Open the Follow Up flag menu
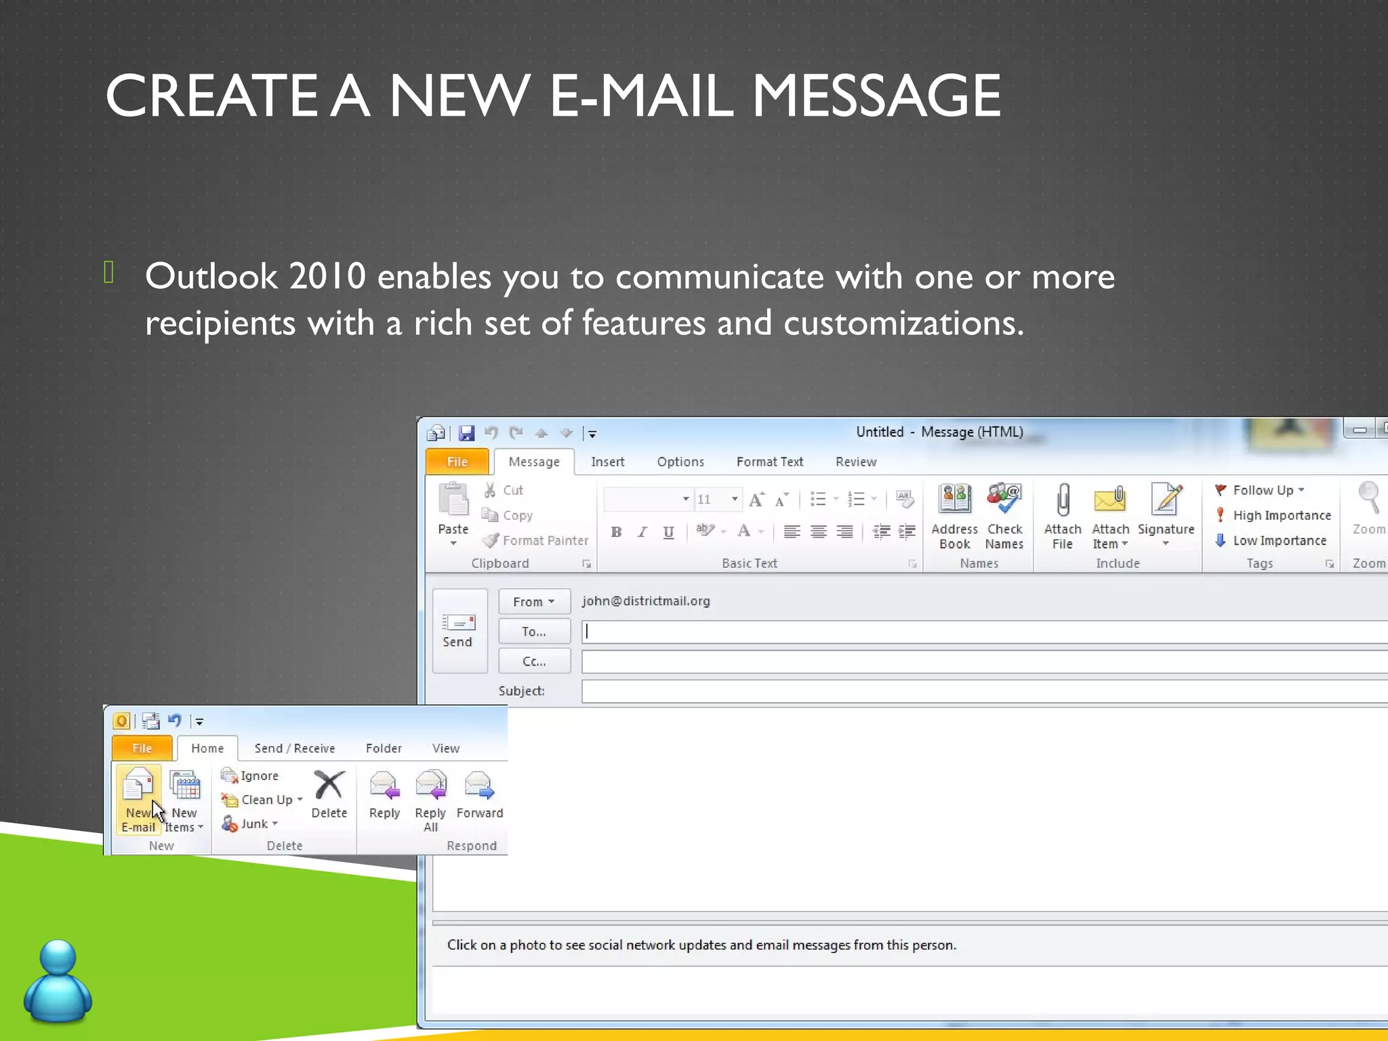The width and height of the screenshot is (1388, 1041). tap(1259, 490)
